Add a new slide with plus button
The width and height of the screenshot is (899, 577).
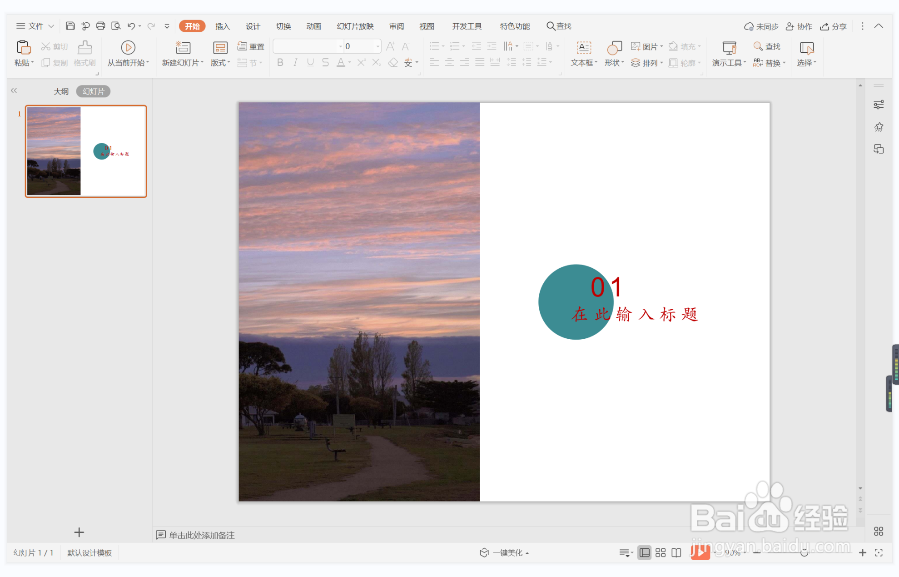point(79,532)
